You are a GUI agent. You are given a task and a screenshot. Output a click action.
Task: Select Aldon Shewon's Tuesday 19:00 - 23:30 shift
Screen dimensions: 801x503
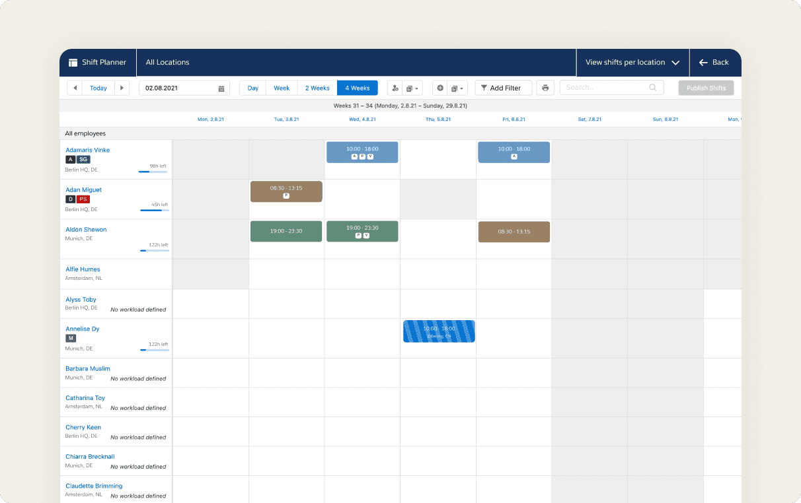point(286,232)
